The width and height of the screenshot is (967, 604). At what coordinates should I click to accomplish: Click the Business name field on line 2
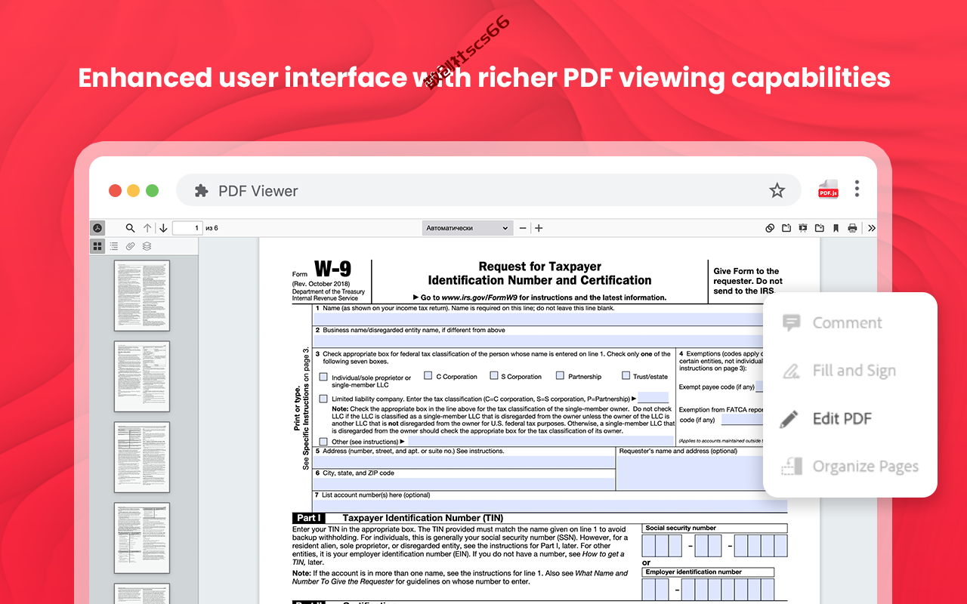pos(539,341)
